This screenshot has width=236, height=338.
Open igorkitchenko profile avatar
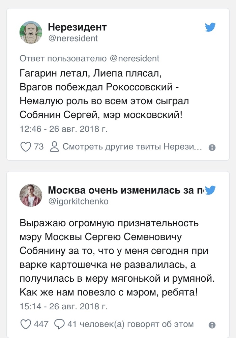pos(31,195)
